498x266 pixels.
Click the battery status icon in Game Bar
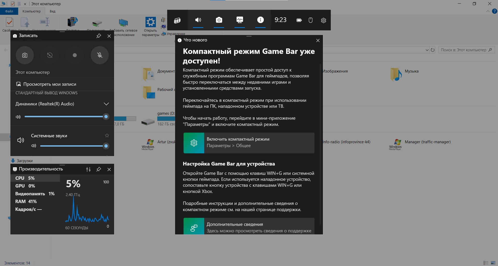click(299, 20)
